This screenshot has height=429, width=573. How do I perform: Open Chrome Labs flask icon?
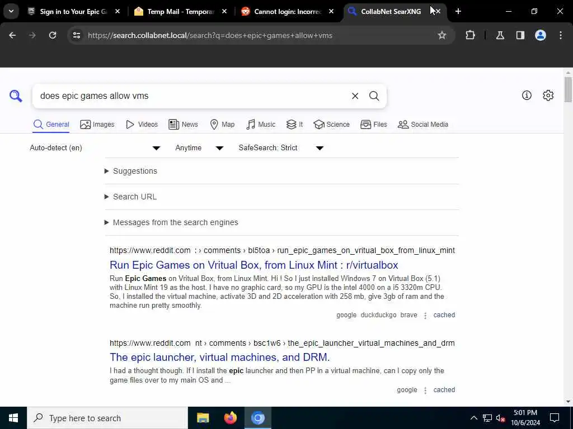pyautogui.click(x=500, y=35)
